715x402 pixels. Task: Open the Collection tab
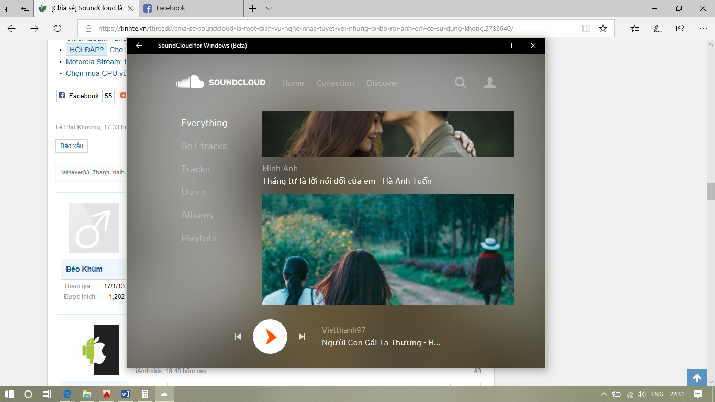click(x=336, y=83)
